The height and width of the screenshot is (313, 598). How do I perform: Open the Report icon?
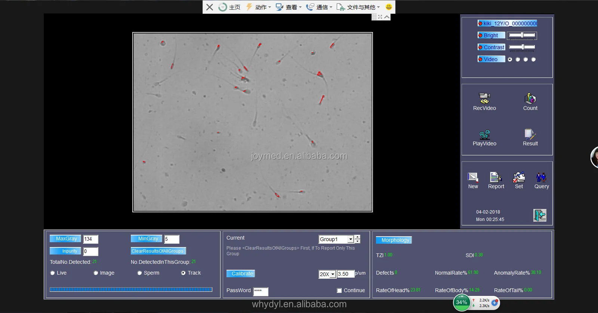click(496, 177)
